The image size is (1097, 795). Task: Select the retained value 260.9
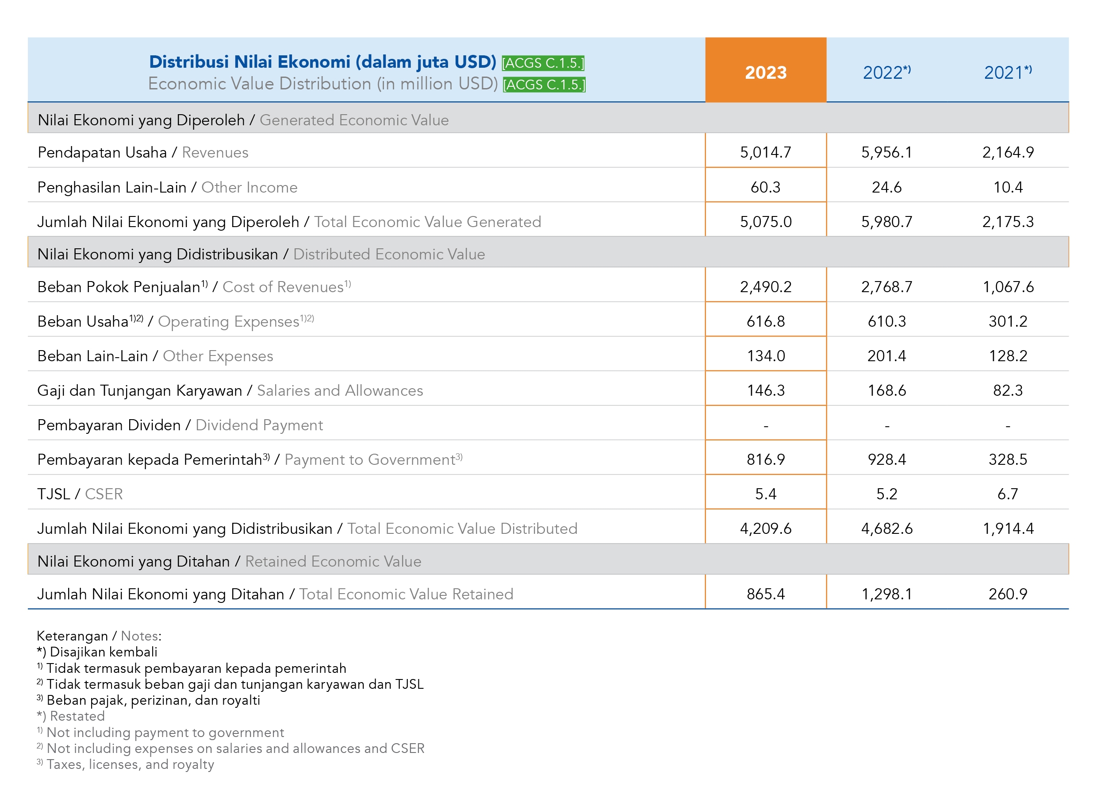(1008, 594)
